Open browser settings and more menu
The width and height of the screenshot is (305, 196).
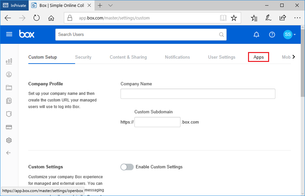297,18
